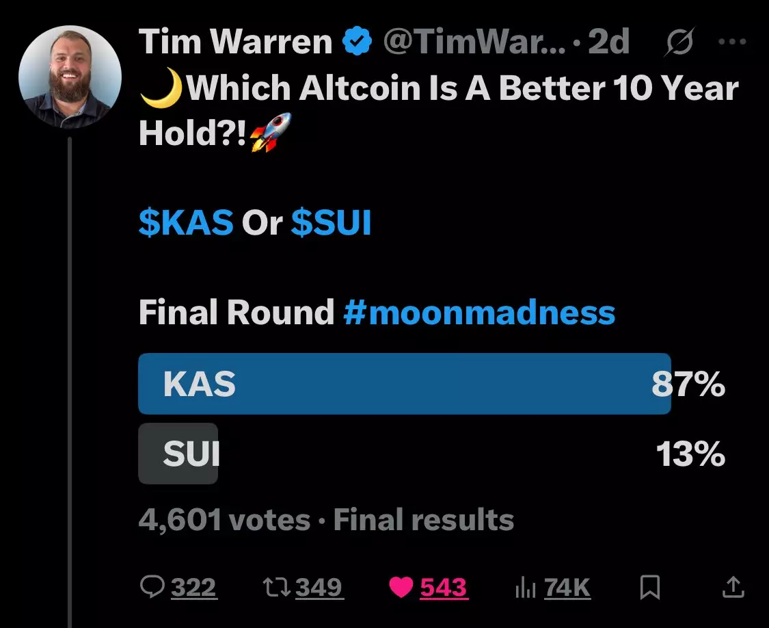Open the $KAS cashtag link
The width and height of the screenshot is (769, 628).
pos(186,224)
